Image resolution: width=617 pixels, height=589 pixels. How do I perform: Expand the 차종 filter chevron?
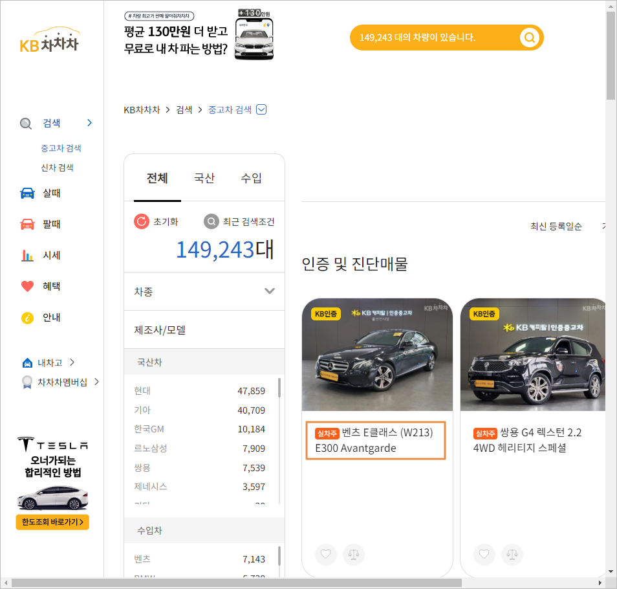point(270,291)
